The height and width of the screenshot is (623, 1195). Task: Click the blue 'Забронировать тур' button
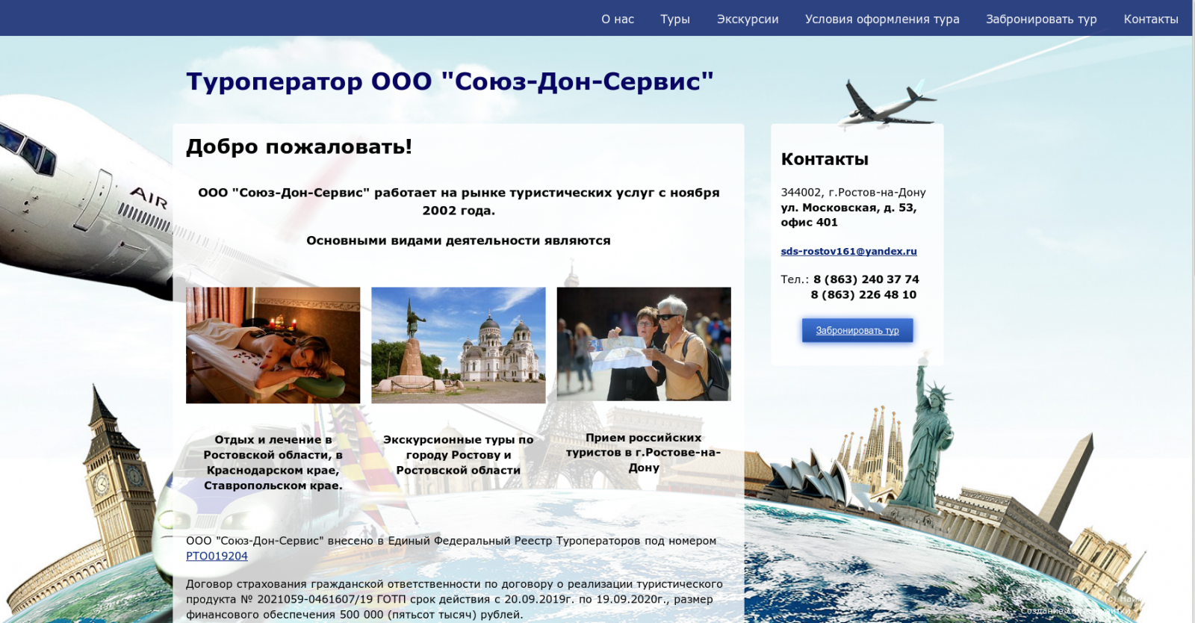pyautogui.click(x=857, y=330)
